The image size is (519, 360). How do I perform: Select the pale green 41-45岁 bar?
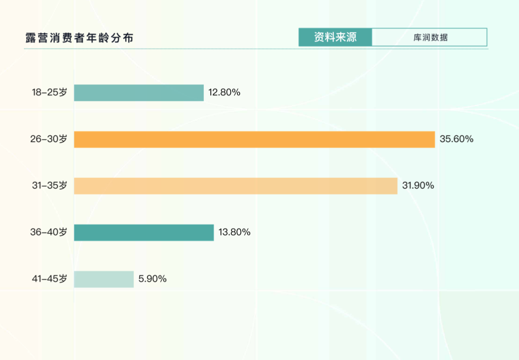coord(104,279)
